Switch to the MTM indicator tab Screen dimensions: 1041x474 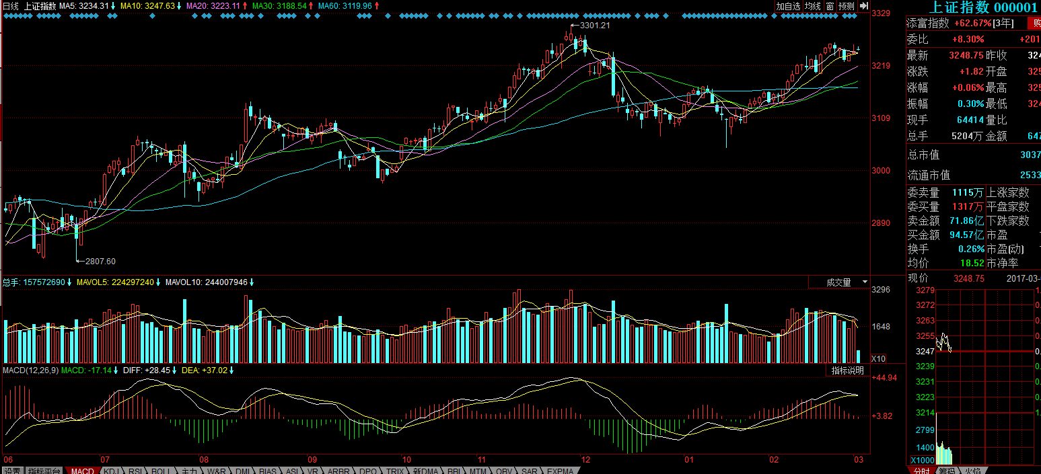click(x=478, y=471)
